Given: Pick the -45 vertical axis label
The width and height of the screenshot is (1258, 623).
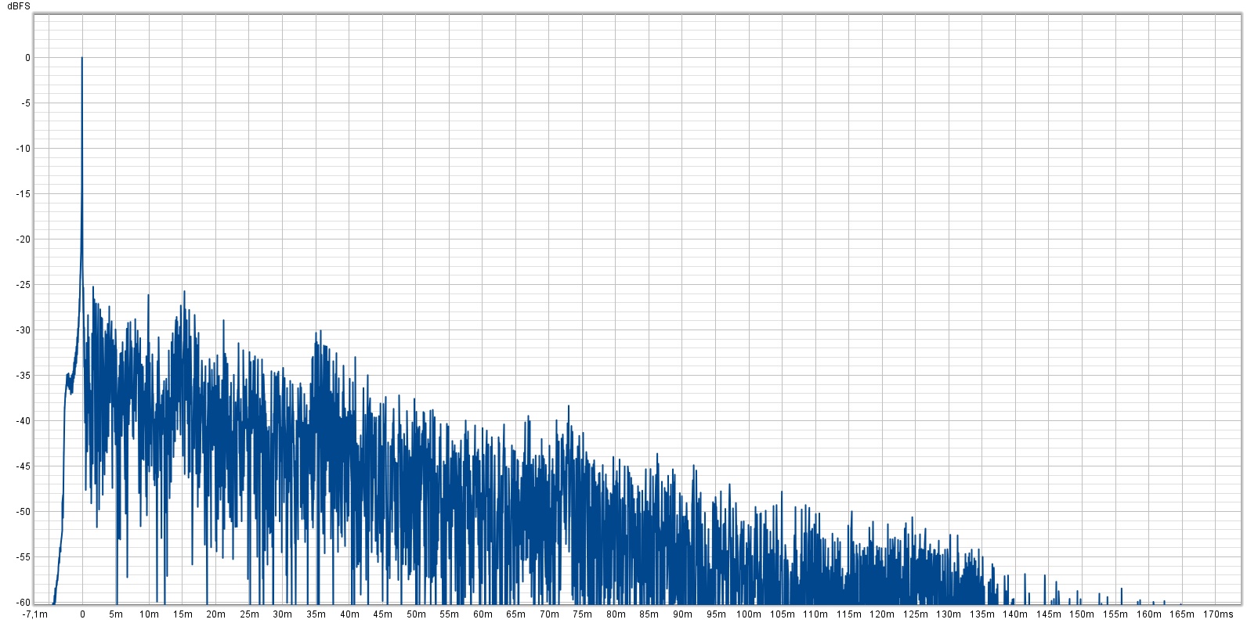Looking at the screenshot, I should tap(23, 466).
